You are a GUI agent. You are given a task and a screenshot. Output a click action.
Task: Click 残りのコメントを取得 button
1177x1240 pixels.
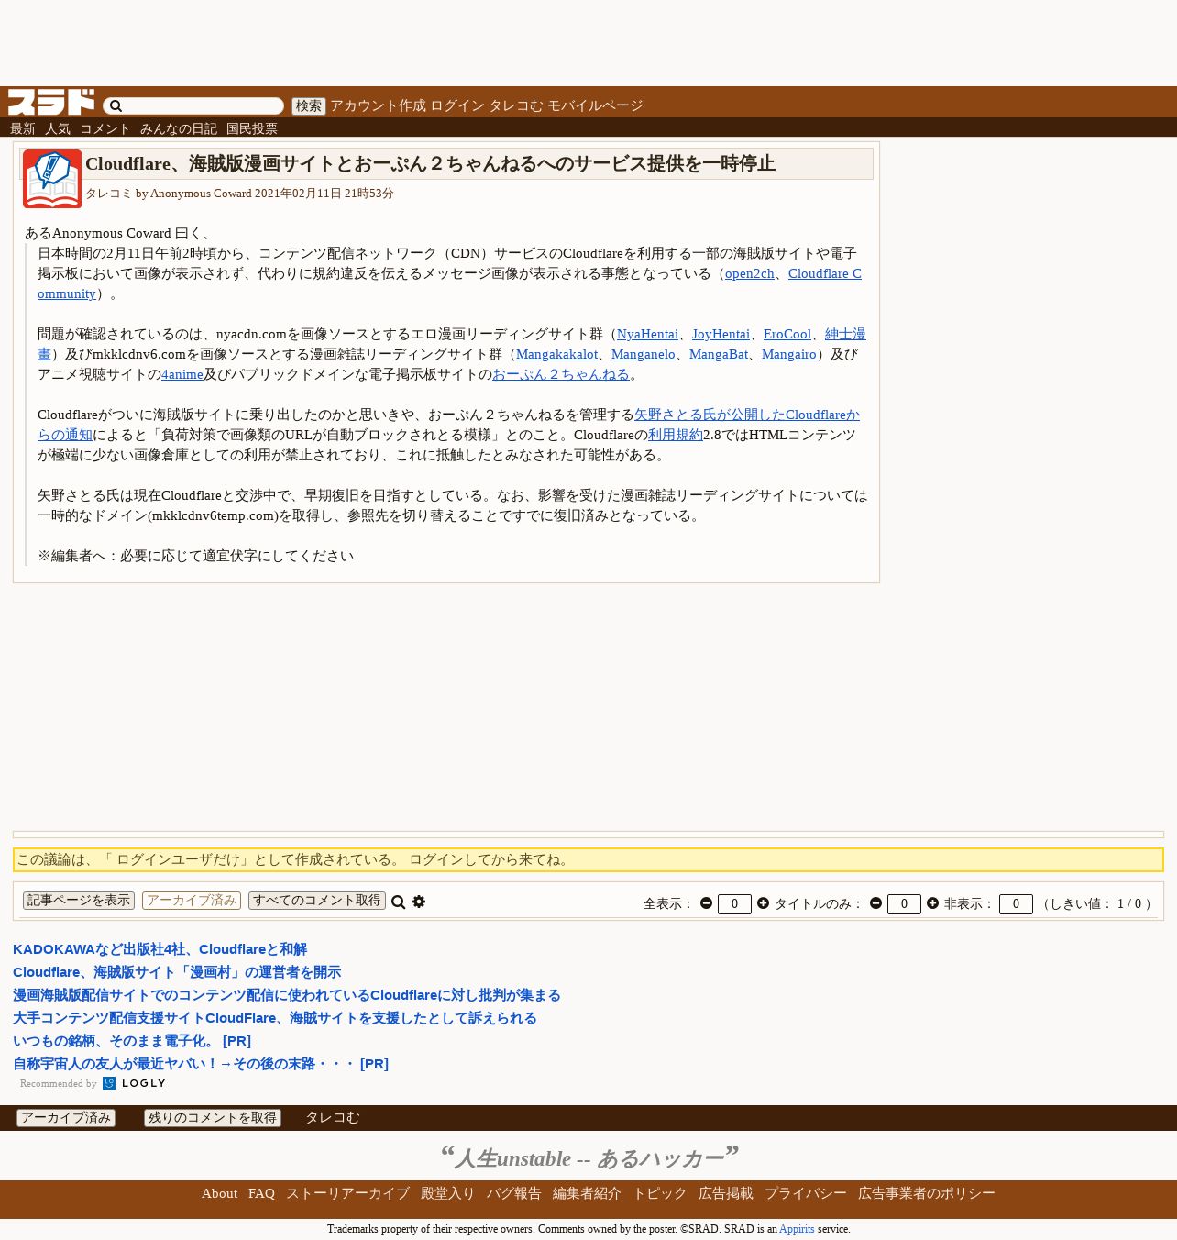point(213,1118)
